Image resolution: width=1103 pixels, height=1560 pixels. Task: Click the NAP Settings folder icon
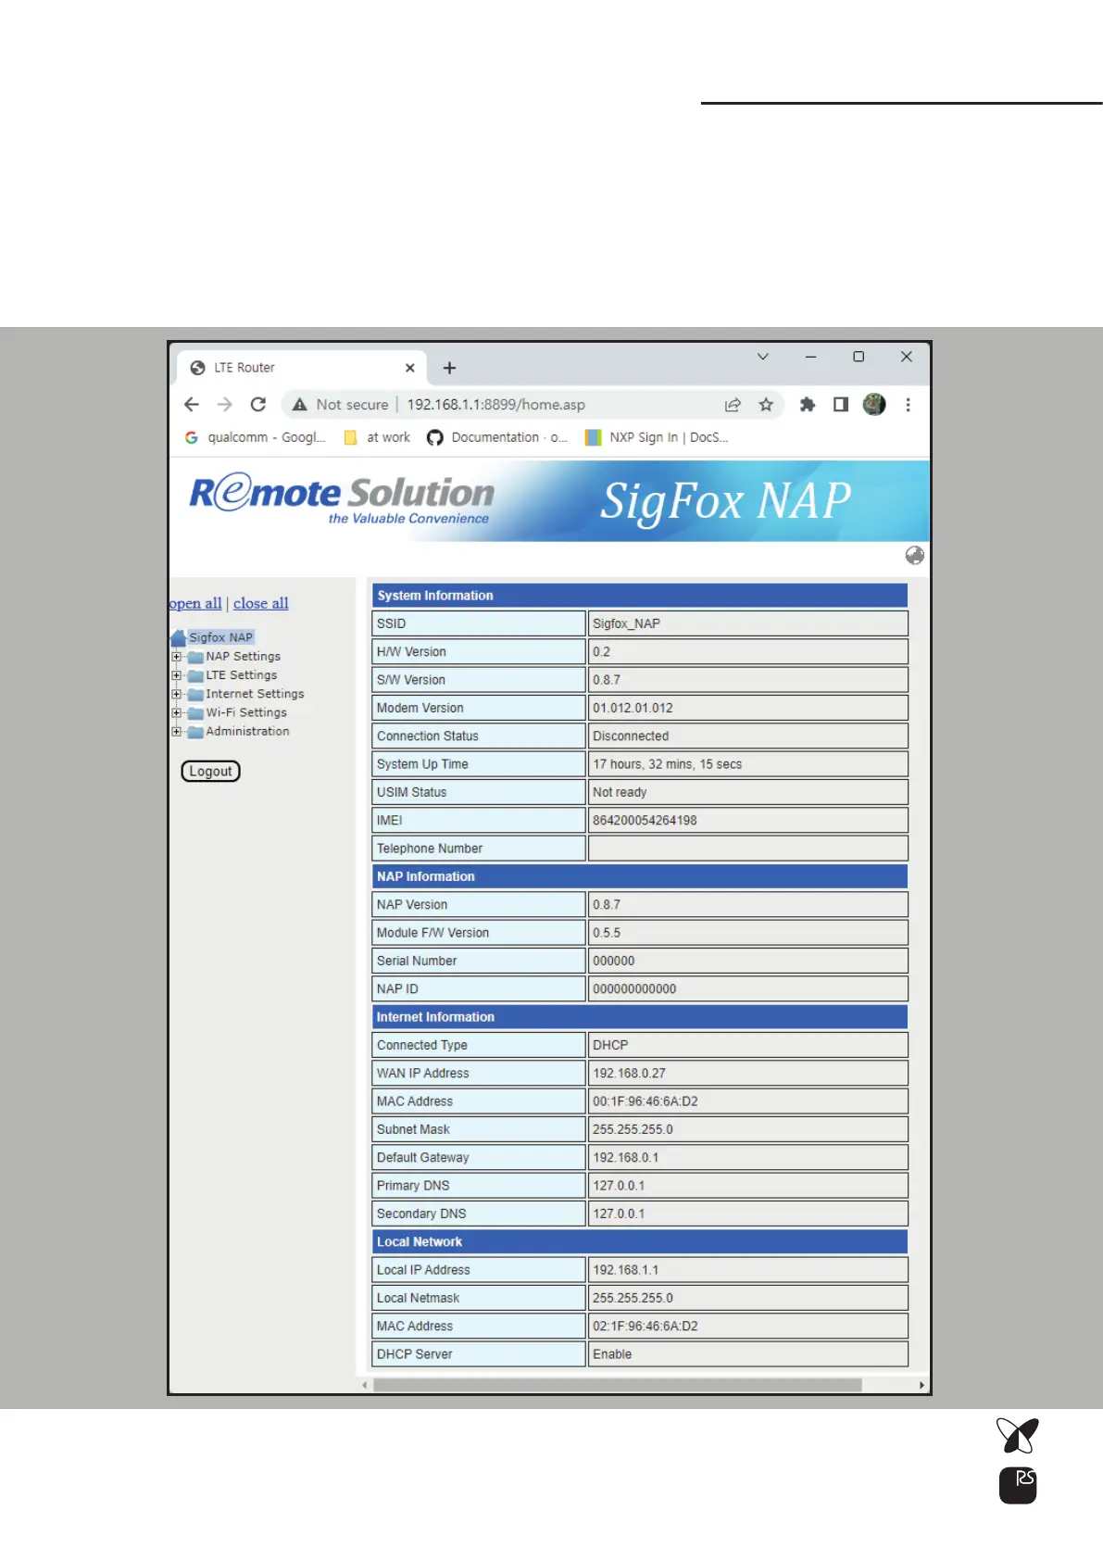click(x=195, y=657)
